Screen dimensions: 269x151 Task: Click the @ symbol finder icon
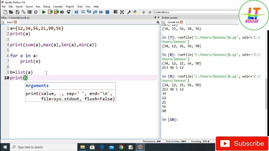pos(36,12)
